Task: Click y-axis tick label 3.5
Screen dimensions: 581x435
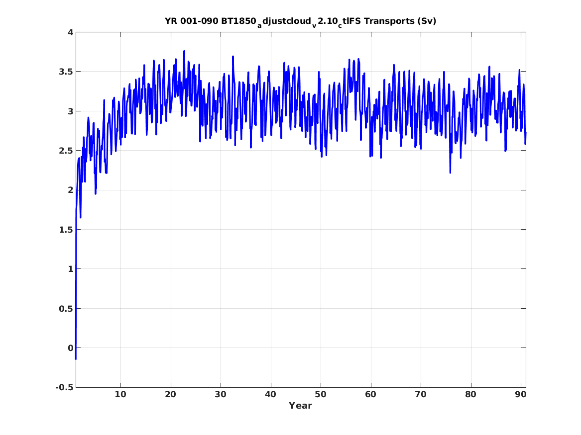Action: (x=66, y=72)
